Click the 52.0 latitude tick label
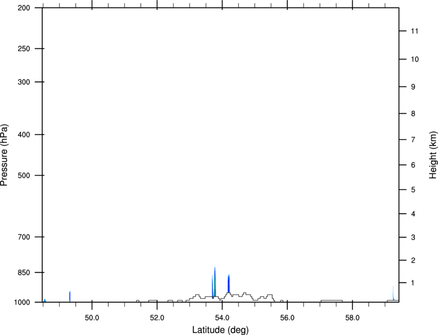The height and width of the screenshot is (335, 438). pyautogui.click(x=157, y=318)
